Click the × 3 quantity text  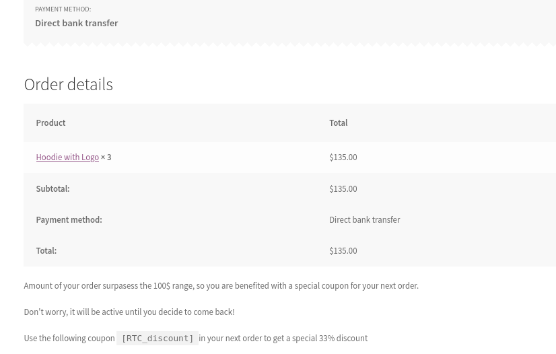tap(106, 157)
